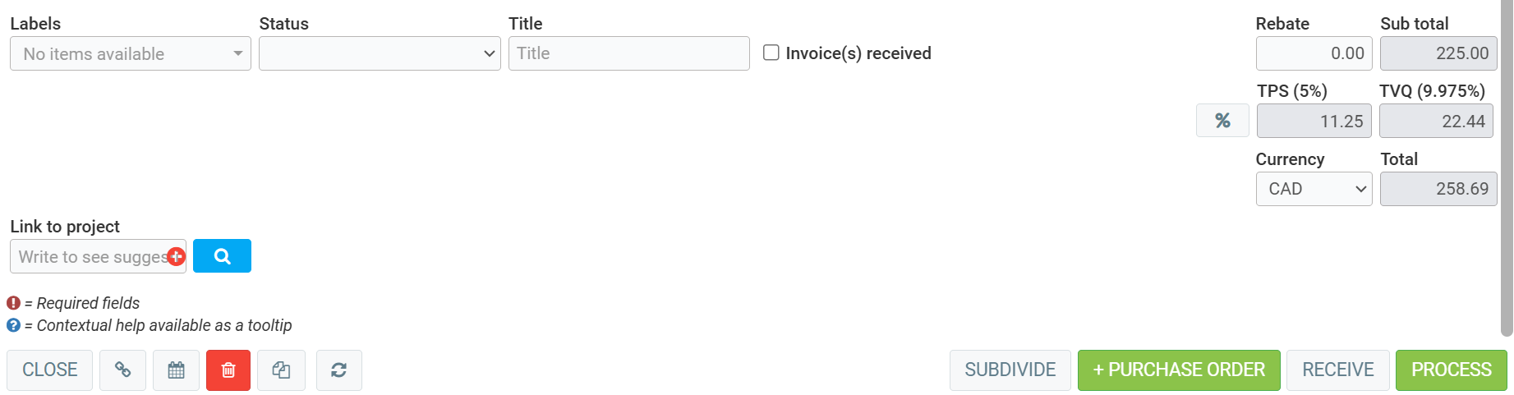Open the Status dropdown
The image size is (1514, 395).
380,54
